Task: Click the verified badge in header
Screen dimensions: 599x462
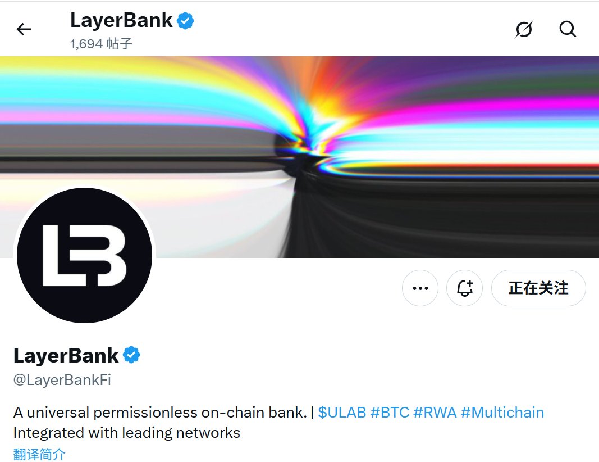Action: point(185,21)
